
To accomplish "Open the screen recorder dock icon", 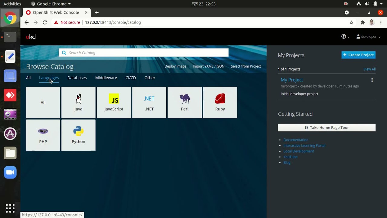I will [x=10, y=114].
